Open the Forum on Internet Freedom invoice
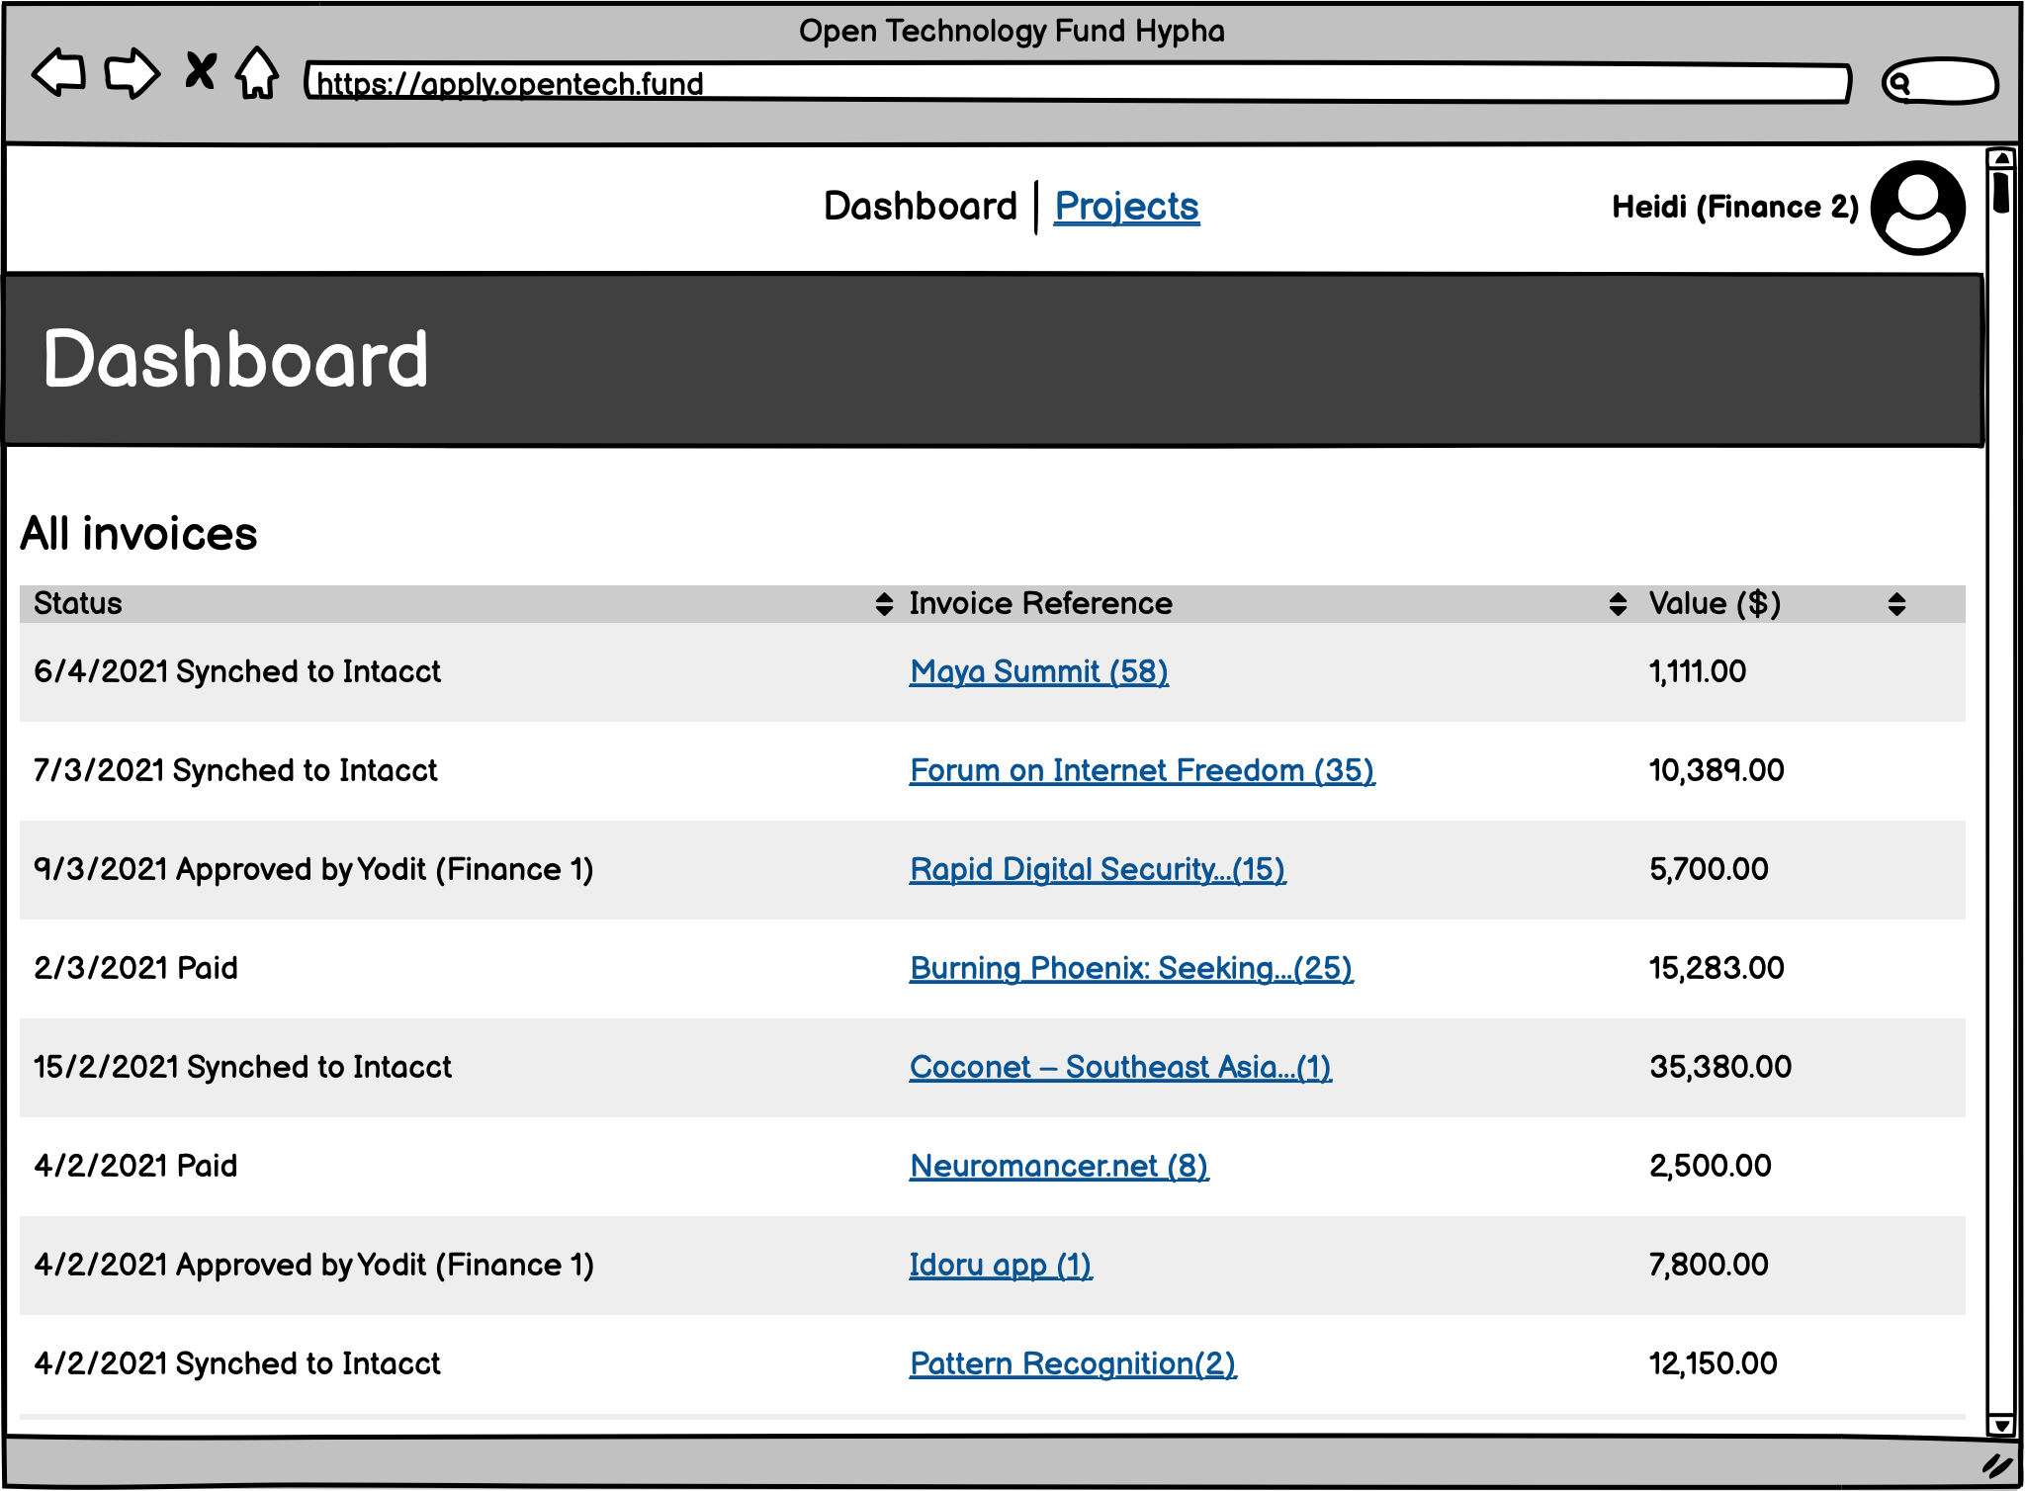Image resolution: width=2025 pixels, height=1491 pixels. click(1142, 770)
